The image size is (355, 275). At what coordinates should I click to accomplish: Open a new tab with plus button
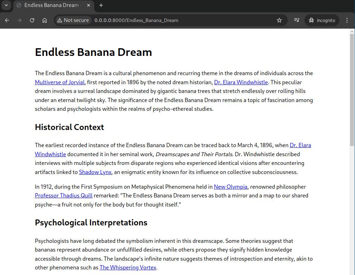[101, 5]
